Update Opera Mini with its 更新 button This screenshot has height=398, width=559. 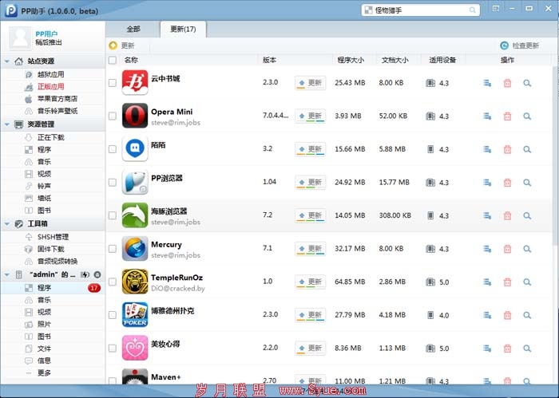pyautogui.click(x=310, y=116)
